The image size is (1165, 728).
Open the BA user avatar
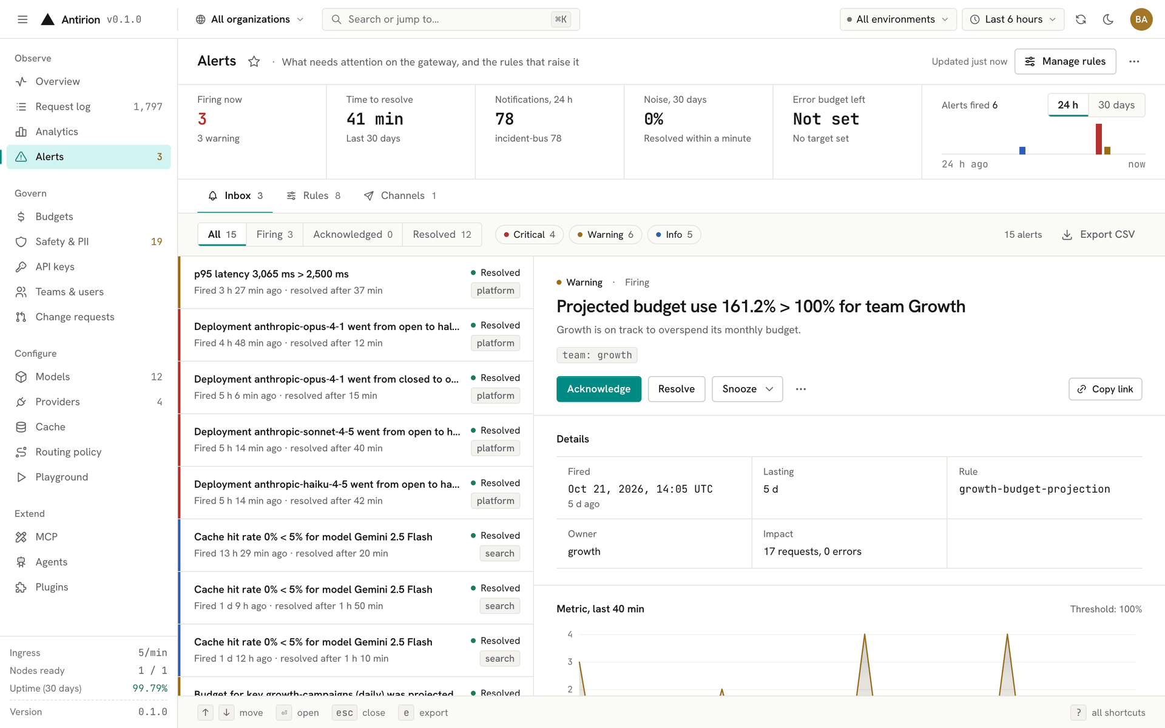coord(1141,19)
